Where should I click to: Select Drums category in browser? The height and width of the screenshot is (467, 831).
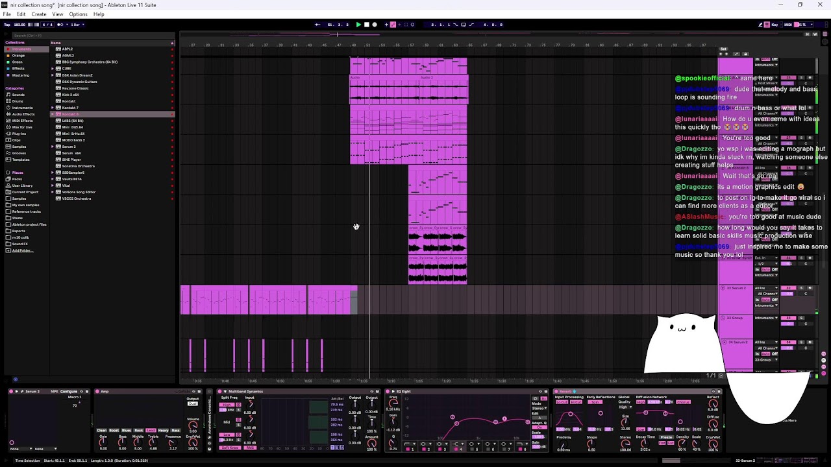click(x=18, y=101)
